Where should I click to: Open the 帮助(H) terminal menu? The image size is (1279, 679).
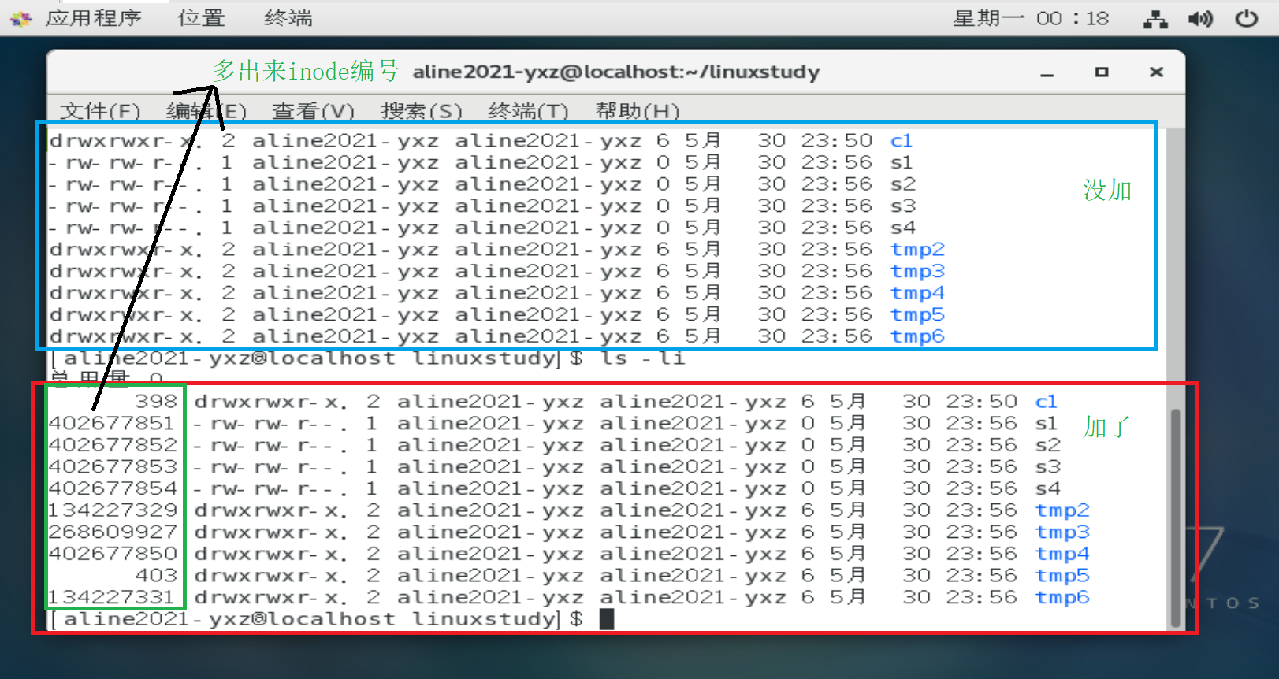pos(638,111)
